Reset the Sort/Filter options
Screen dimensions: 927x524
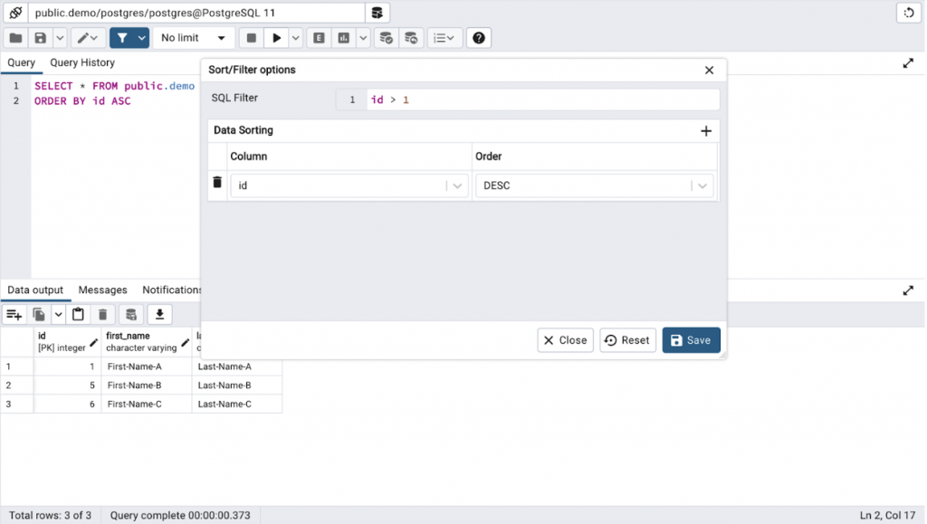point(627,339)
